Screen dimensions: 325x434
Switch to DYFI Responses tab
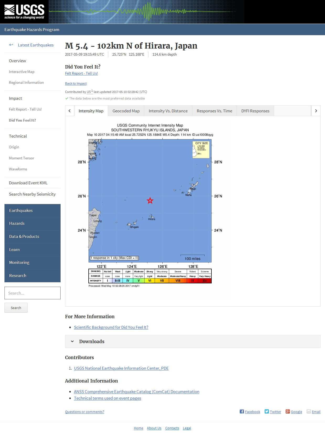pyautogui.click(x=255, y=111)
